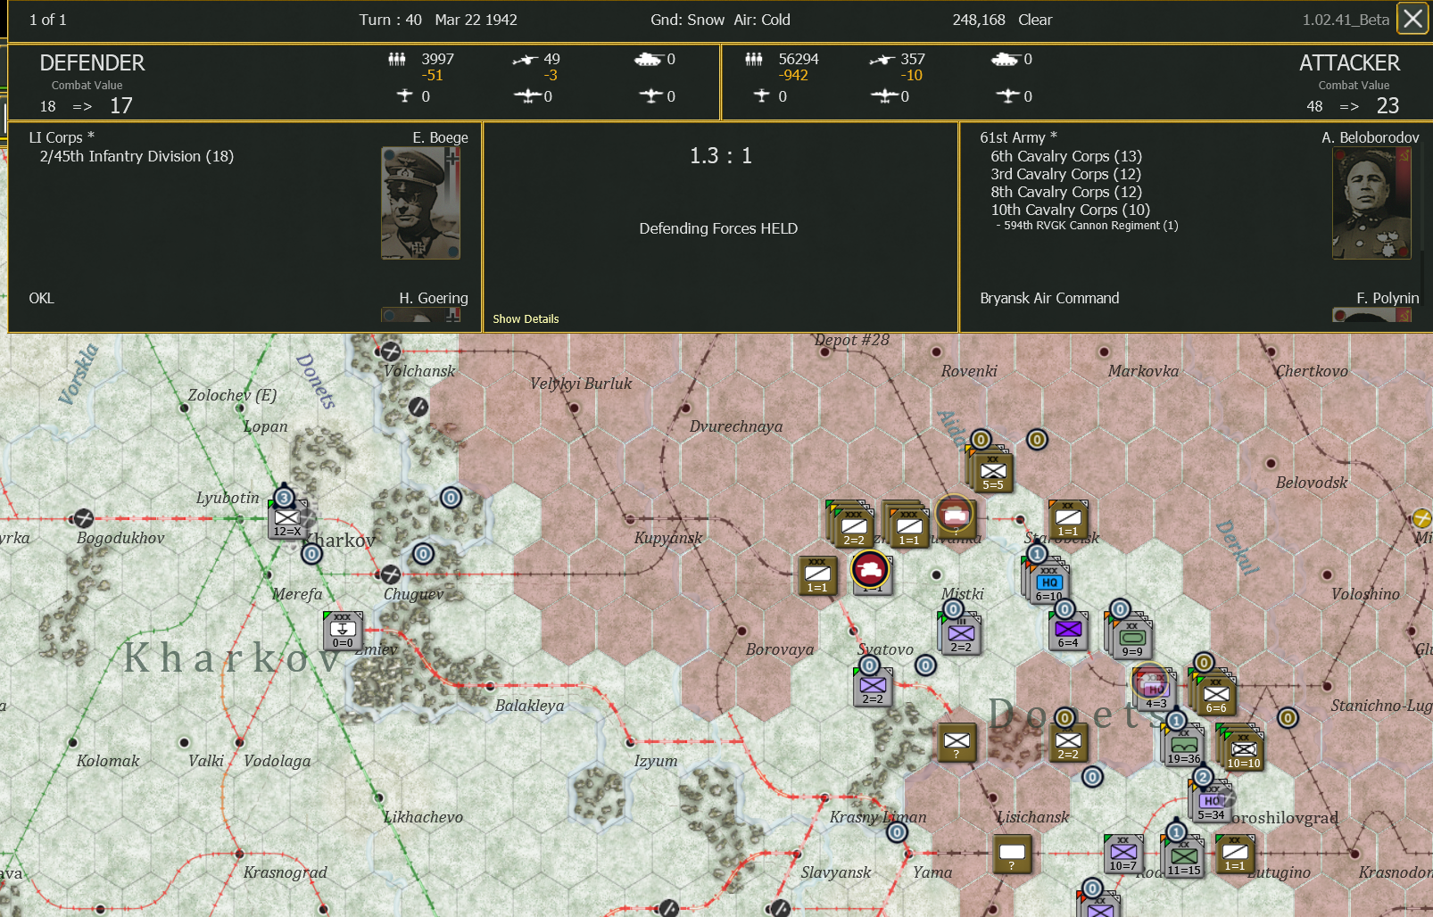The height and width of the screenshot is (917, 1433).
Task: Select the 2=2 purple unit at Mistki
Action: point(961,634)
